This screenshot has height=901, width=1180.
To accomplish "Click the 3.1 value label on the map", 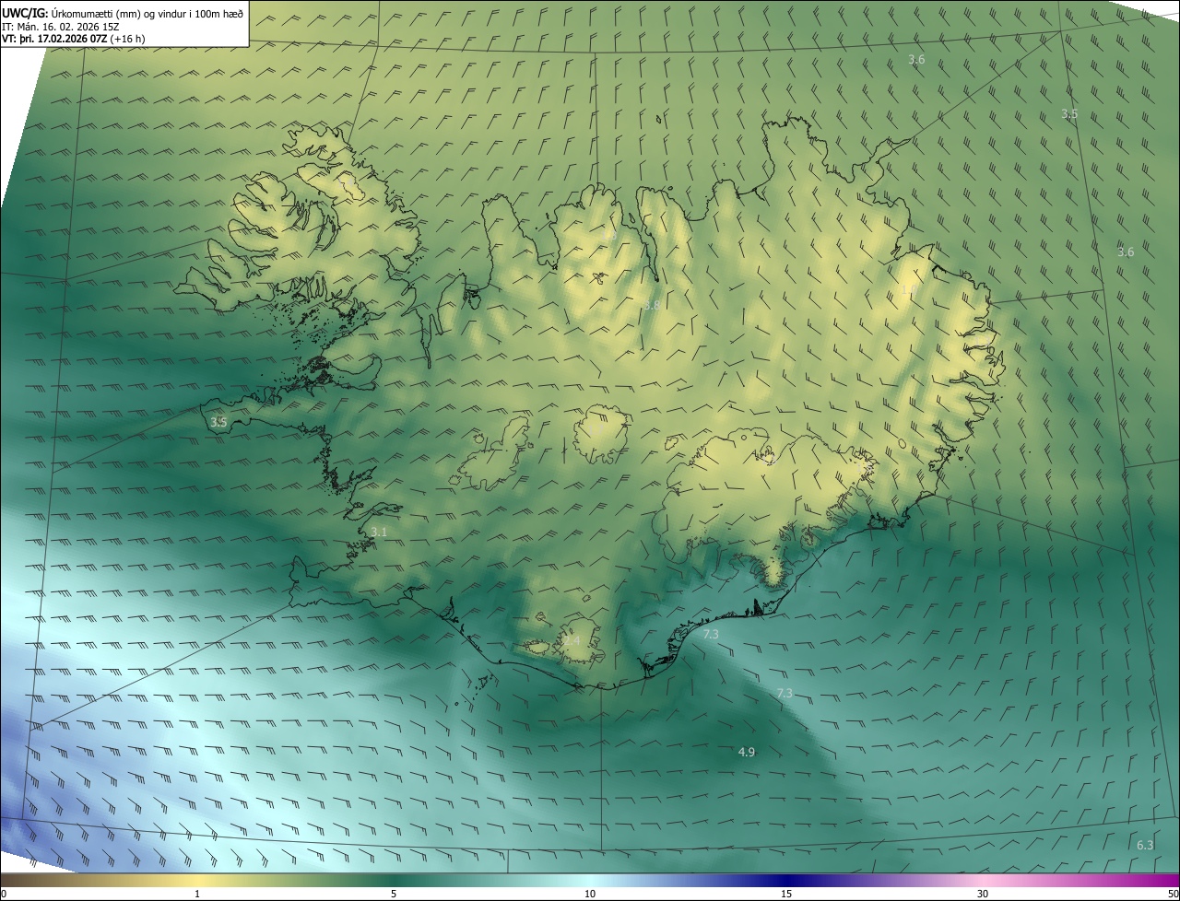I will [379, 532].
